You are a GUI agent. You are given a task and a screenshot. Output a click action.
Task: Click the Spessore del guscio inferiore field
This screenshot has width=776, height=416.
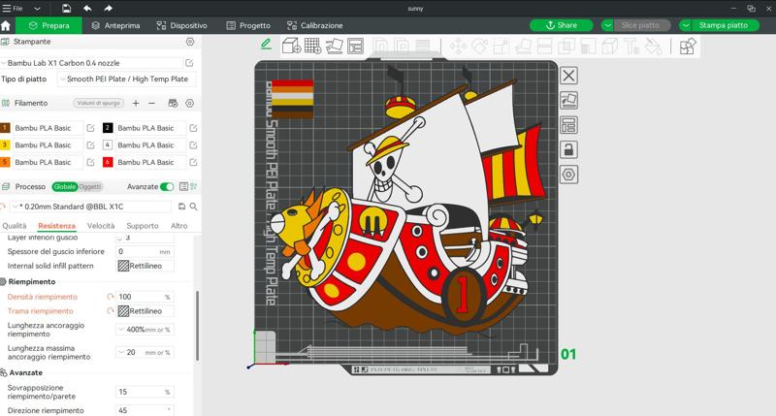click(x=145, y=252)
